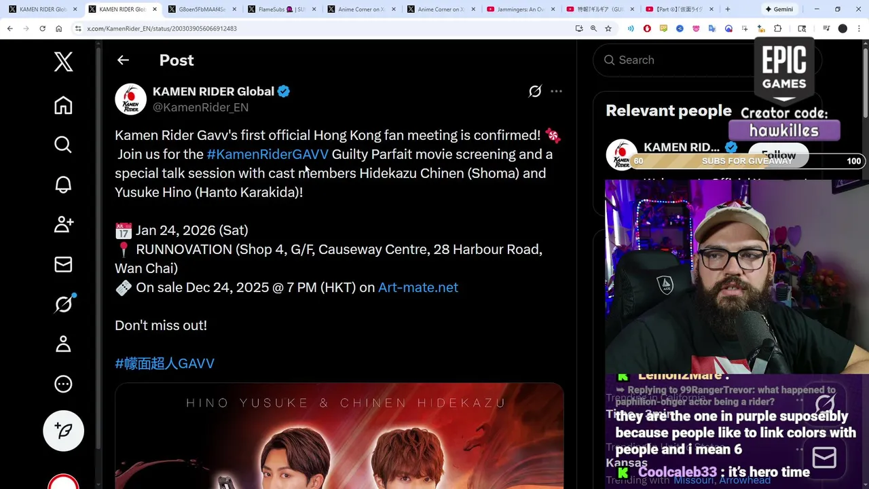Open the floating Messages envelope button
The width and height of the screenshot is (869, 489).
(x=824, y=458)
